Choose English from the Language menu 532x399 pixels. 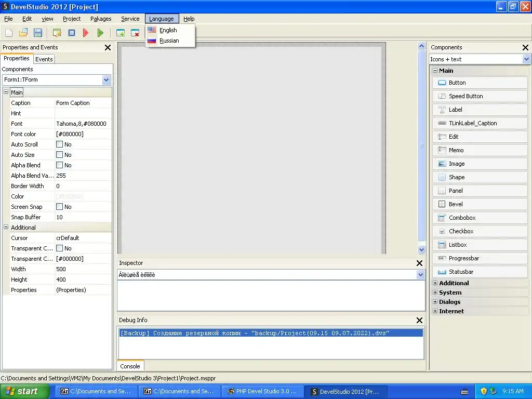point(170,30)
